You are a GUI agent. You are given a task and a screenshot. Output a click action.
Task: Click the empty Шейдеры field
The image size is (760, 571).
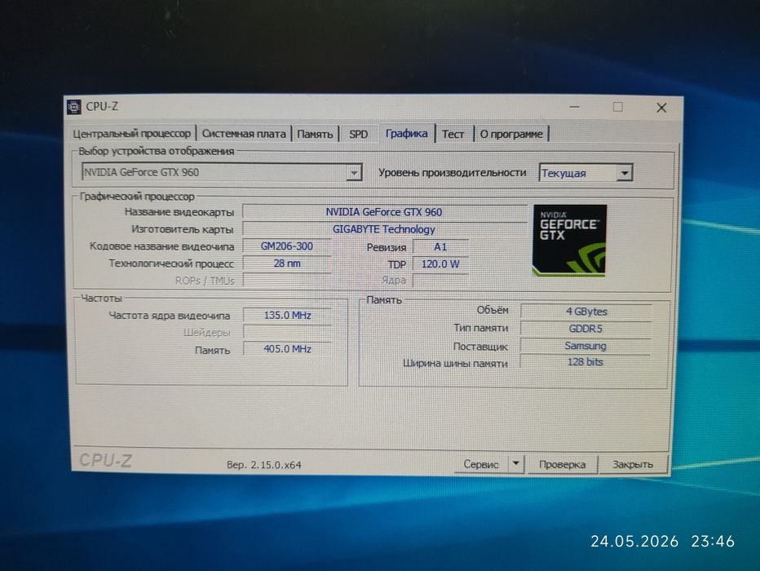pos(287,332)
